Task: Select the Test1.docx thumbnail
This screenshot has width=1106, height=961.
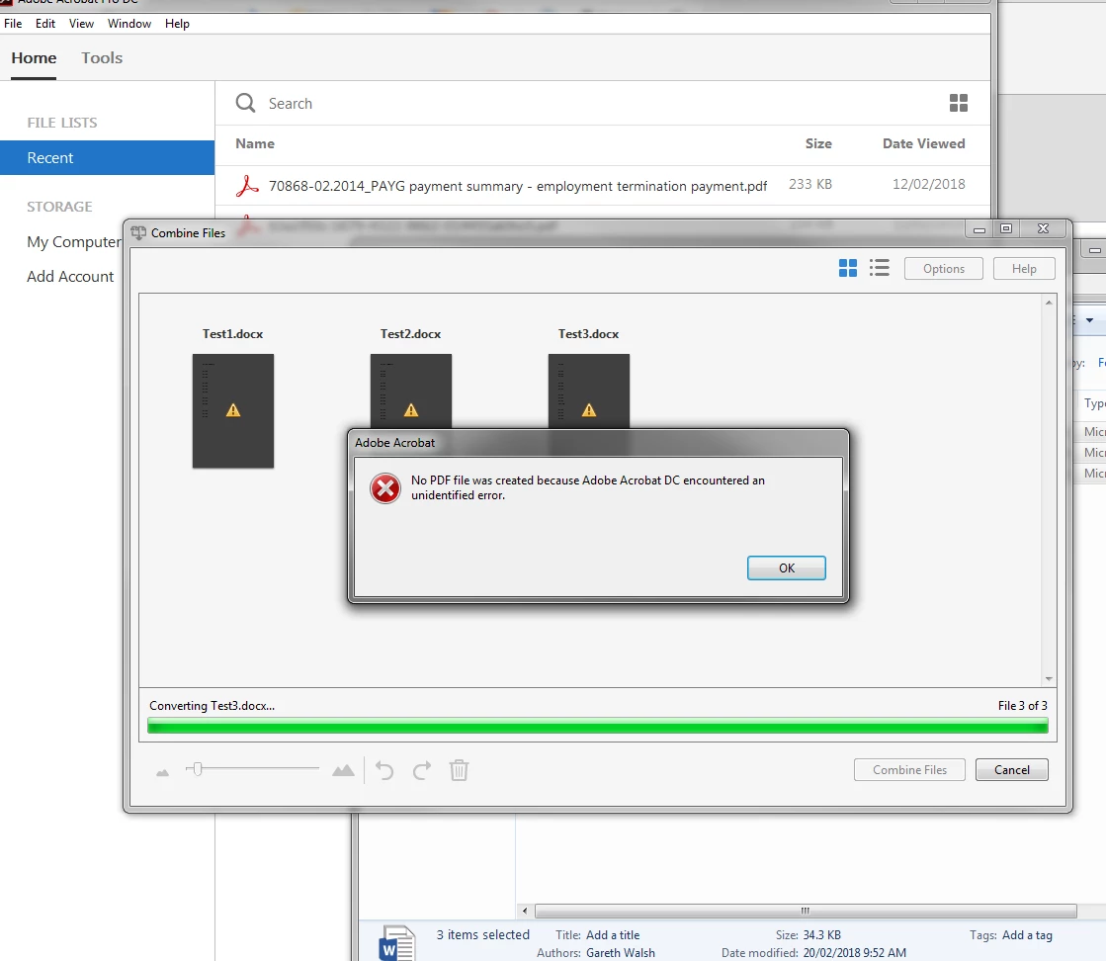Action: [x=233, y=410]
